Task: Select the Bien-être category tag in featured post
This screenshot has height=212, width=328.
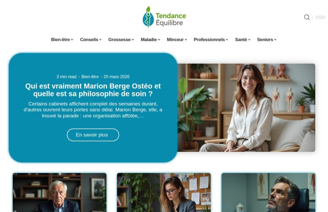Action: (x=90, y=77)
